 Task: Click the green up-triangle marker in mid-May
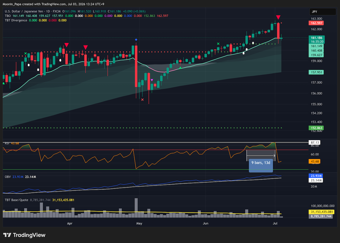(x=180, y=68)
